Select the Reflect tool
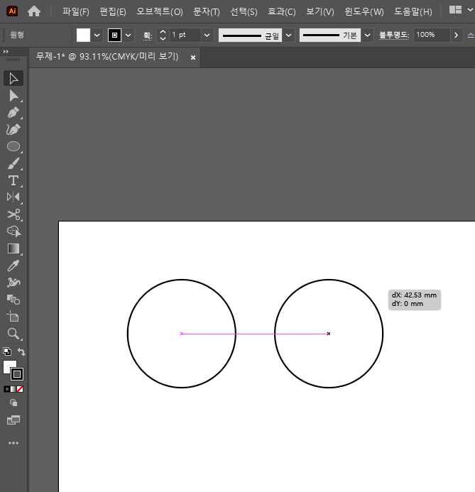Image resolution: width=475 pixels, height=492 pixels. 13,197
